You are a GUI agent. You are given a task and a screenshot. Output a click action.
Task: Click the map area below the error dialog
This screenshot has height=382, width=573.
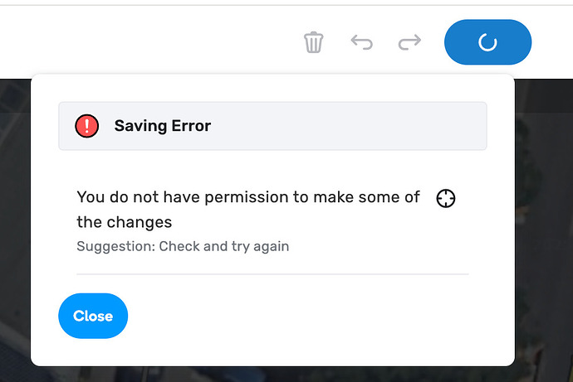click(x=274, y=375)
